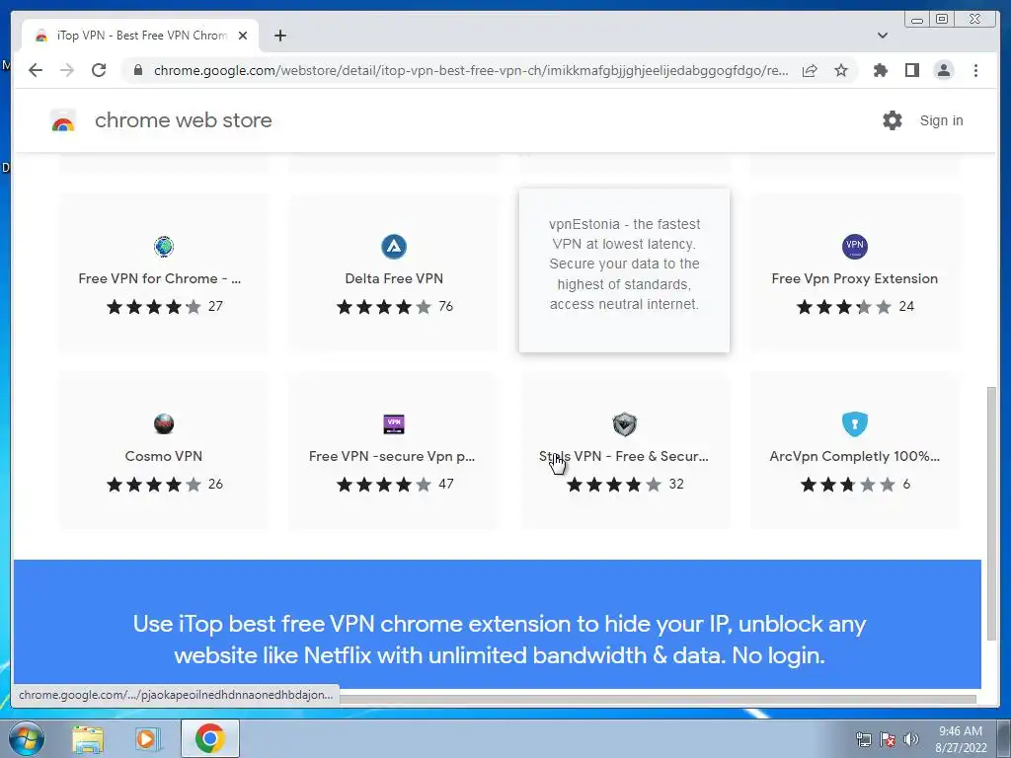Open the web store settings gear

click(892, 120)
